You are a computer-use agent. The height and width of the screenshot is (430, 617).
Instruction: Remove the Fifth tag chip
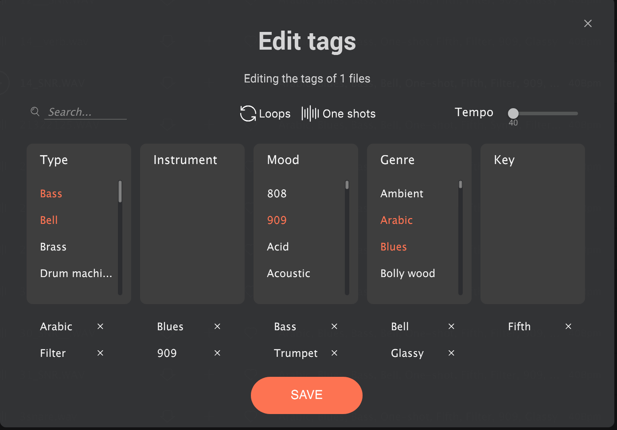pos(568,326)
